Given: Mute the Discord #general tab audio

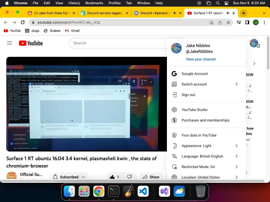Looking at the screenshot, I should (x=175, y=13).
